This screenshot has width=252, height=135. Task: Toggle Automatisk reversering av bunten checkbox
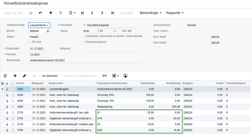click(83, 37)
